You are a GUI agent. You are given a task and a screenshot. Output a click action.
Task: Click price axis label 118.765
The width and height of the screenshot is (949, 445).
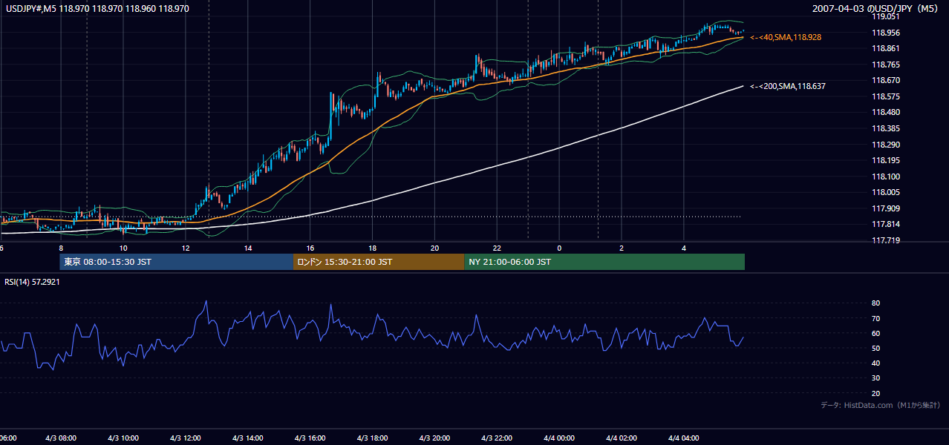886,65
